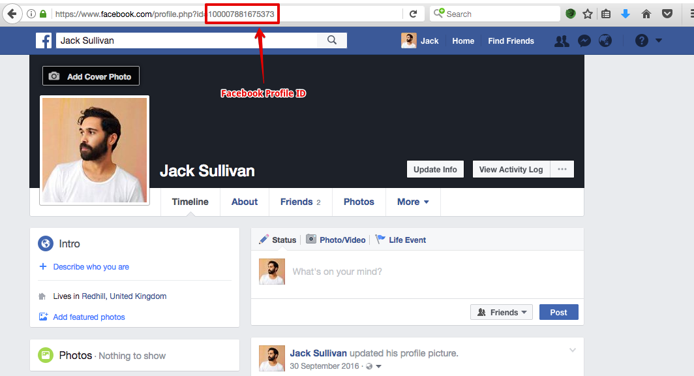This screenshot has height=376, width=694.
Task: Click the View Activity Log button
Action: tap(511, 169)
